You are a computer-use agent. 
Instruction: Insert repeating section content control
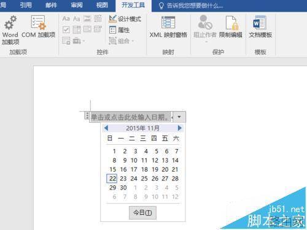coord(66,40)
